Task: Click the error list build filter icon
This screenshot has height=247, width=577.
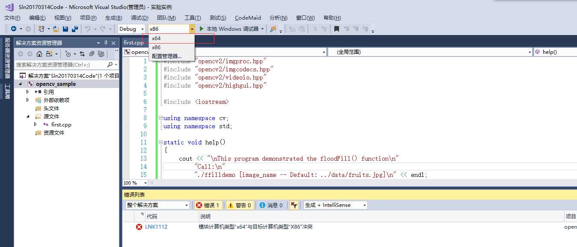Action: click(294, 205)
